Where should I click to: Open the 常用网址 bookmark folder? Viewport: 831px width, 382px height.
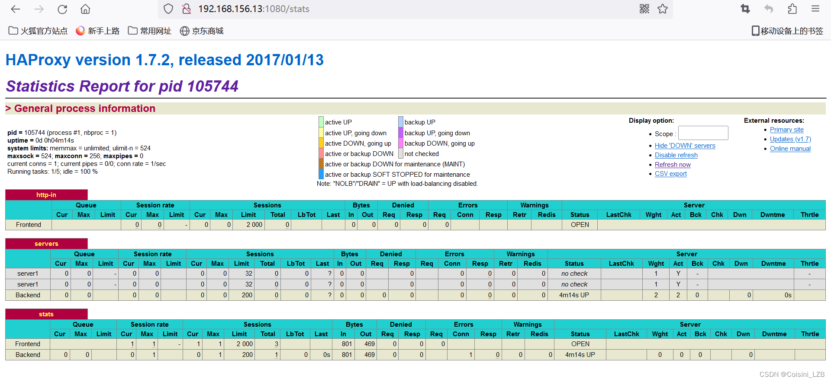[x=150, y=31]
